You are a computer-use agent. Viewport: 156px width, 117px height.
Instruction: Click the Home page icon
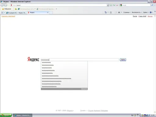pyautogui.click(x=106, y=12)
